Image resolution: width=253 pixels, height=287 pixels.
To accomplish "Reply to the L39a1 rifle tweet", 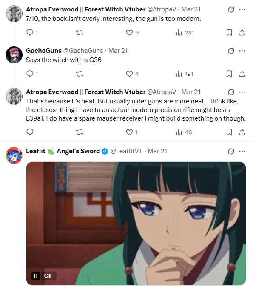I will click(30, 132).
